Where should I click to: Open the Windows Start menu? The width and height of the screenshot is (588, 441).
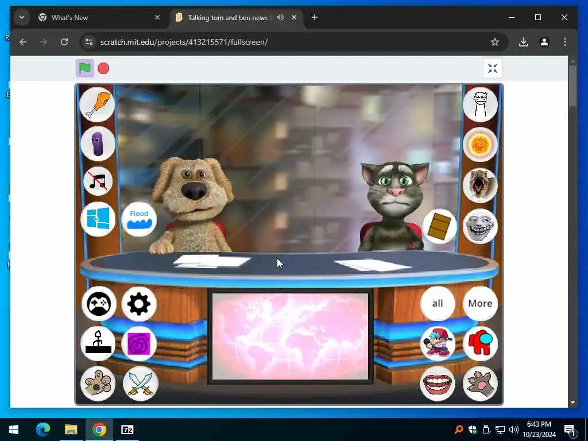tap(14, 430)
